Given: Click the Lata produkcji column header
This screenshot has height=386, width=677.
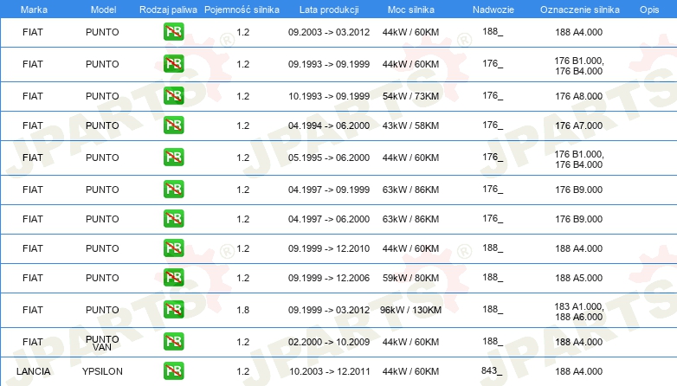Looking at the screenshot, I should (329, 10).
